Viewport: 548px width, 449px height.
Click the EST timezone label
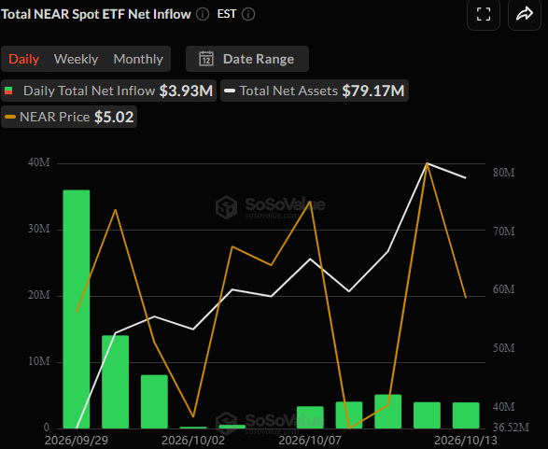click(227, 14)
